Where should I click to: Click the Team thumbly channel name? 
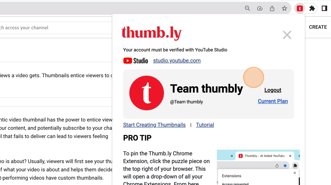point(207,88)
